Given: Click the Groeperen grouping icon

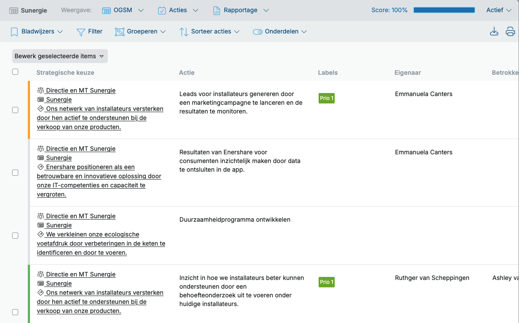Looking at the screenshot, I should [x=120, y=32].
